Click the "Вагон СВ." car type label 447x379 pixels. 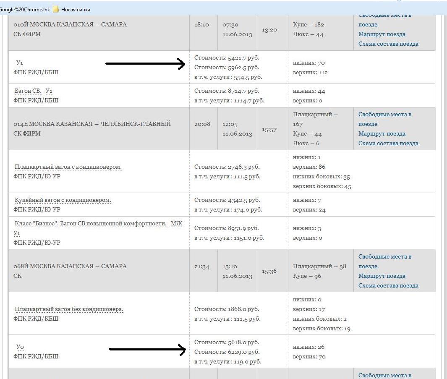tap(28, 91)
